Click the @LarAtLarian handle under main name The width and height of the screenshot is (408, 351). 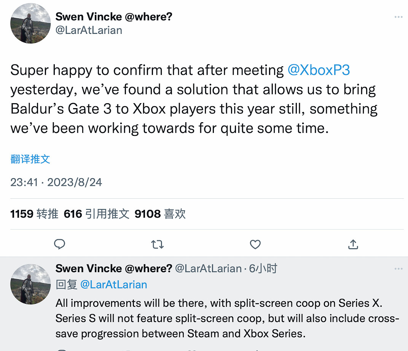89,30
